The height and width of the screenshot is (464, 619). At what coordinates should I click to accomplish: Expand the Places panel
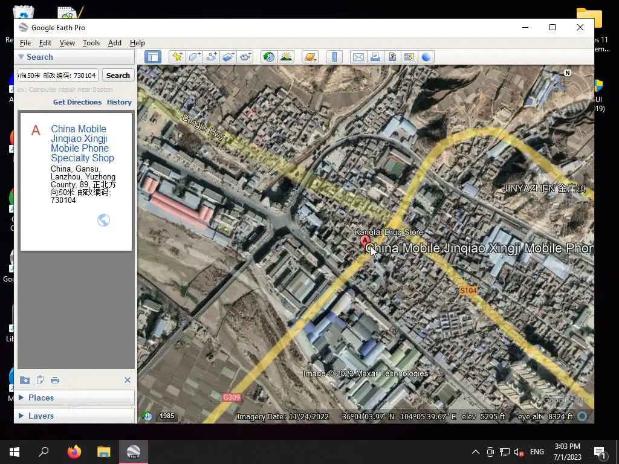tap(75, 398)
